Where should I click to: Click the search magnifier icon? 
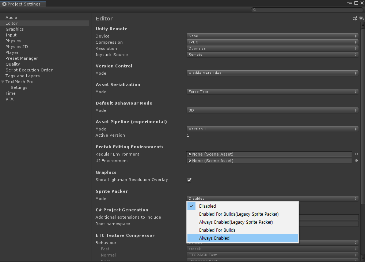[x=254, y=10]
